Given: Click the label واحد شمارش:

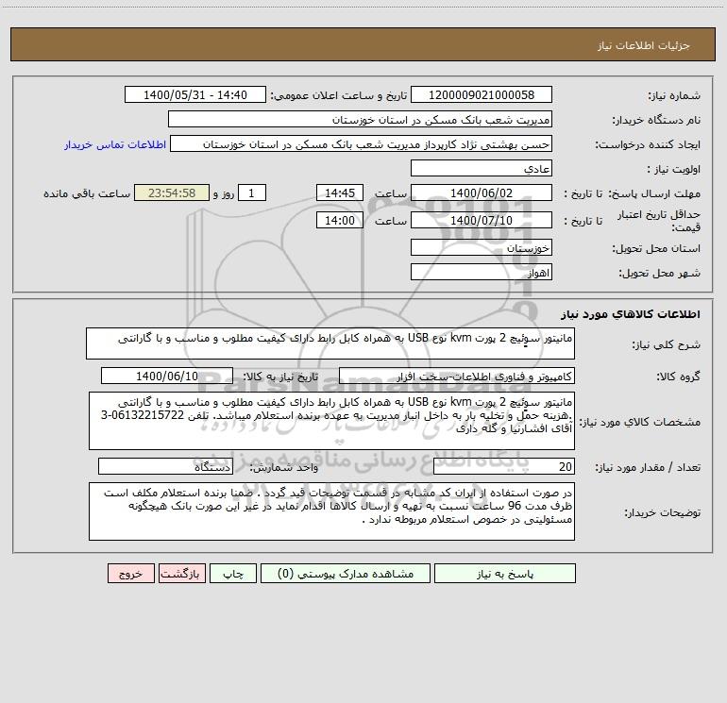Looking at the screenshot, I should (x=284, y=468).
